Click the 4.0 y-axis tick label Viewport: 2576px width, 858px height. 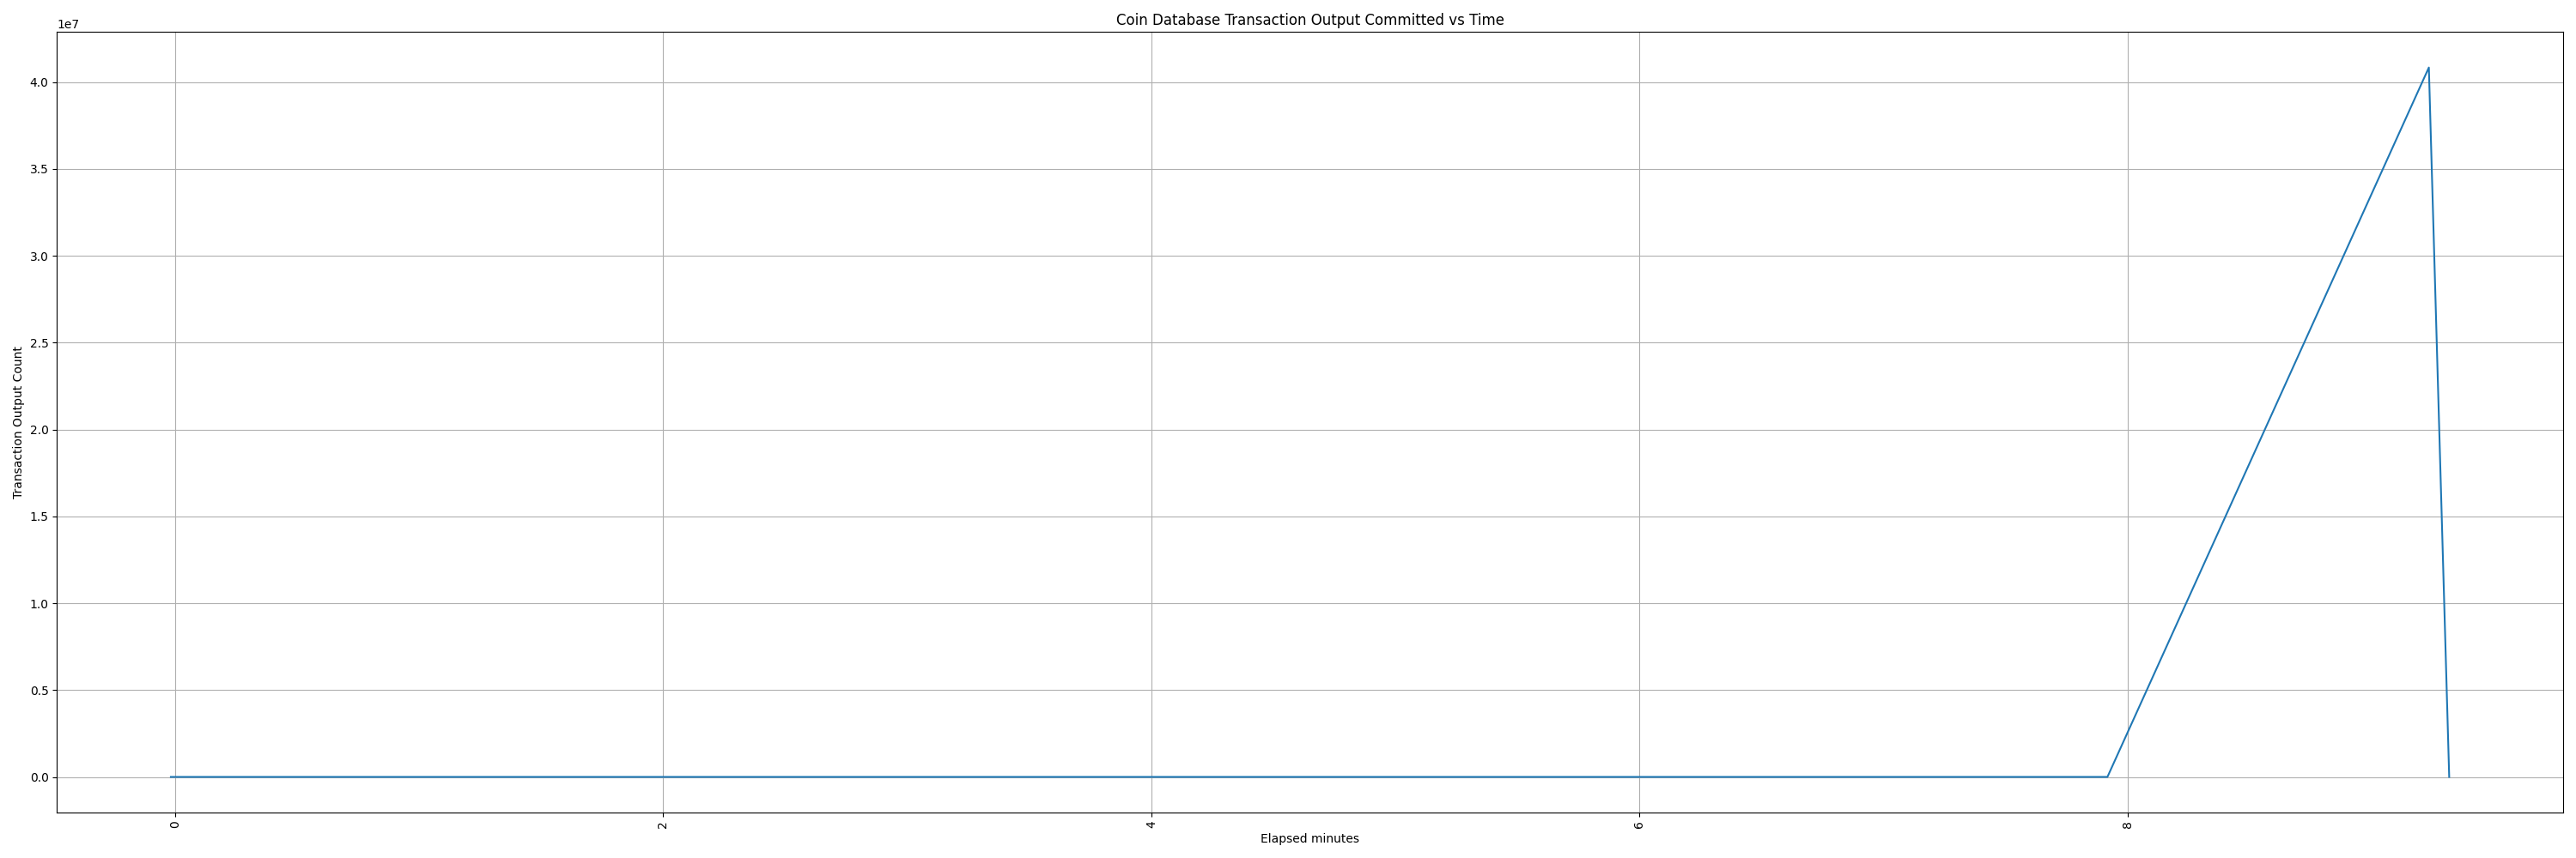pos(39,83)
